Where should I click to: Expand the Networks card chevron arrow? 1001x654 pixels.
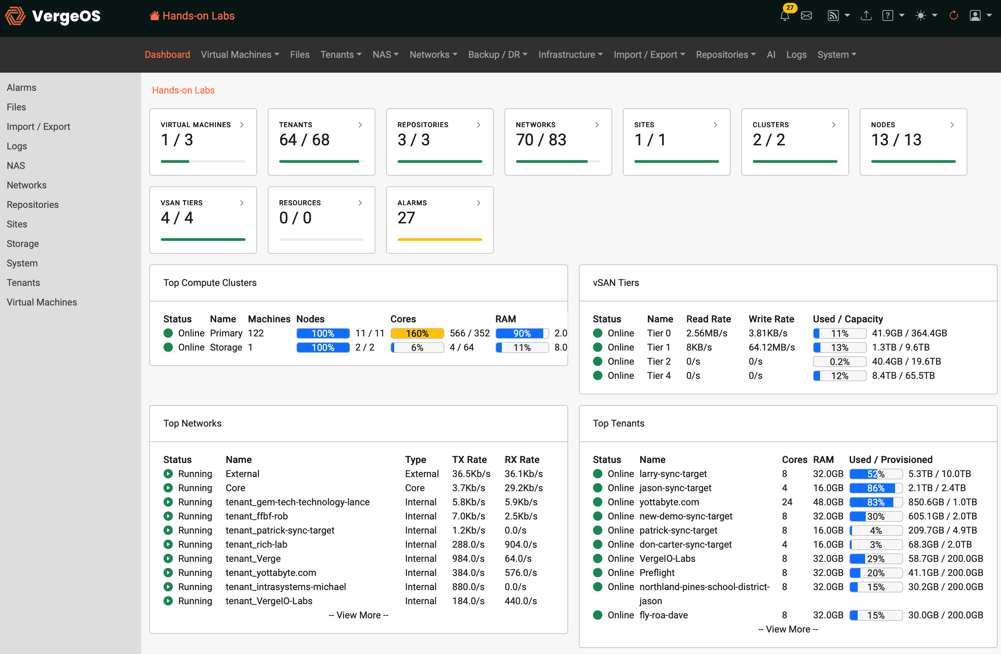tap(597, 124)
